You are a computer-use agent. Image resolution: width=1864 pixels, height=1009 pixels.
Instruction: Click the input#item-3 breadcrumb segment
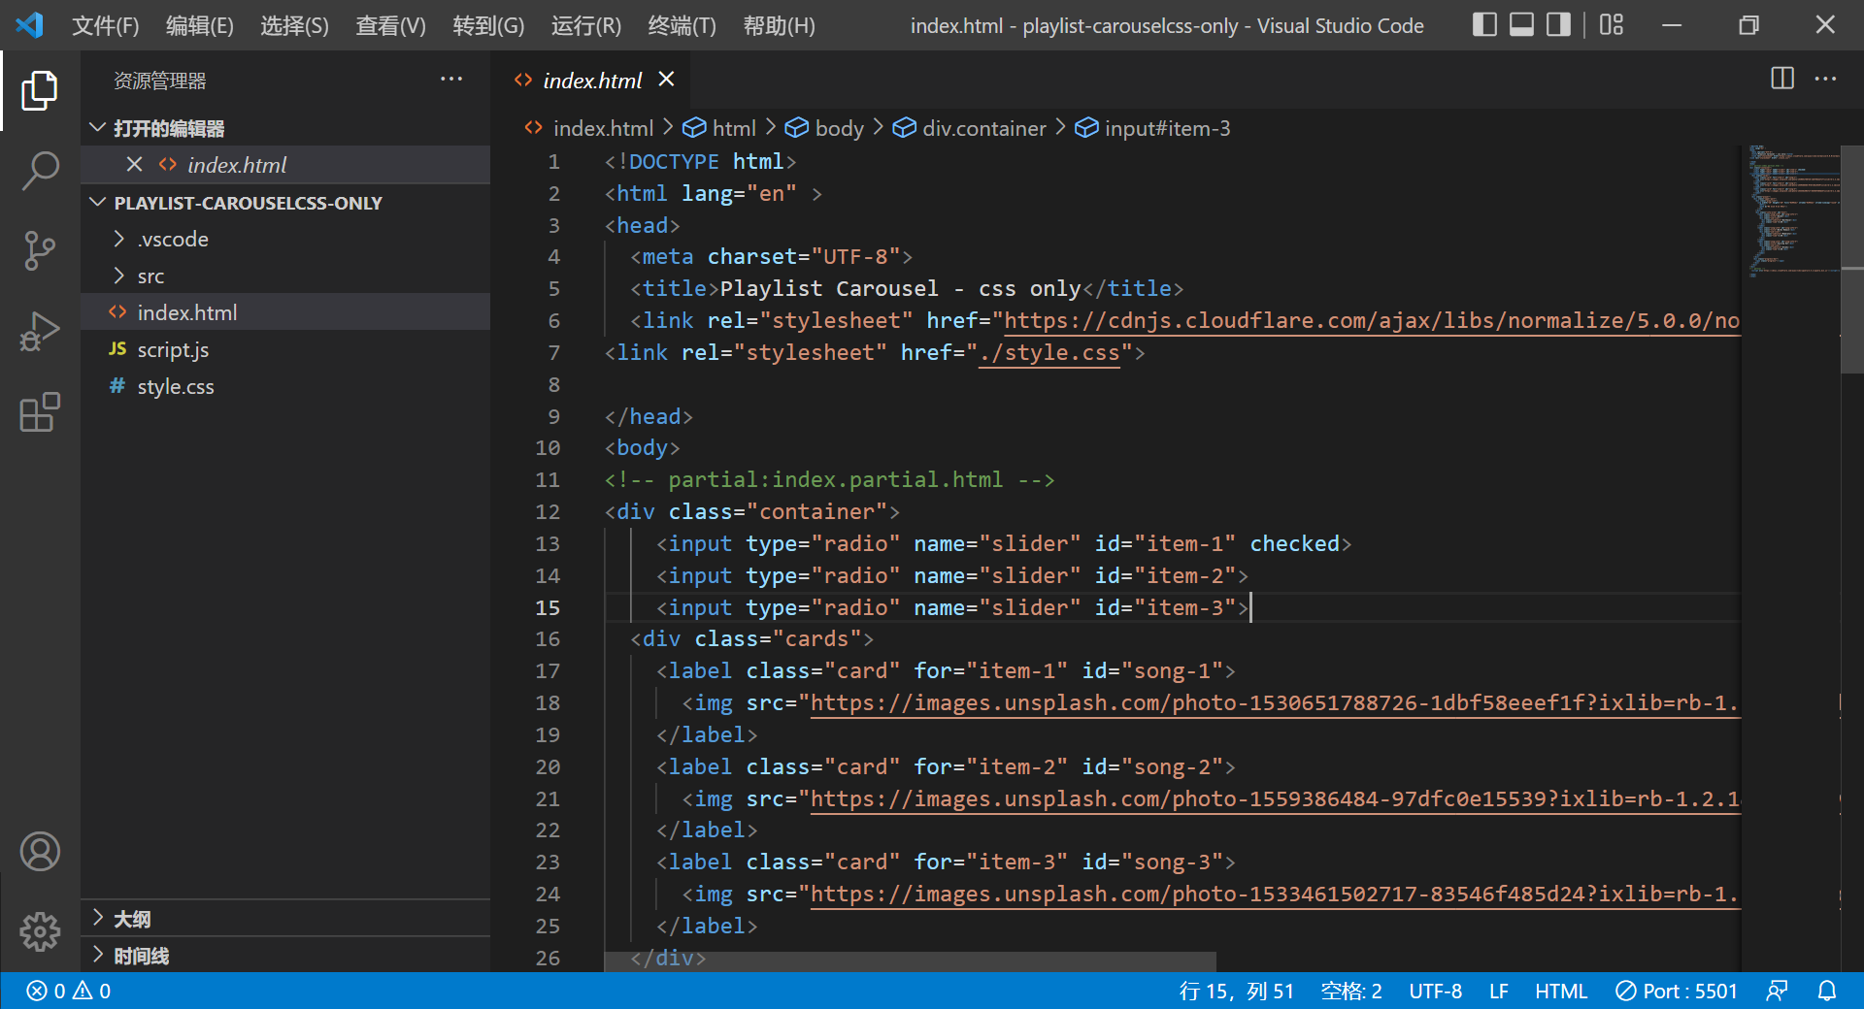(x=1153, y=128)
